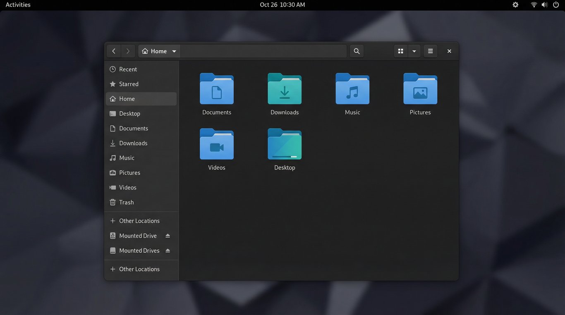565x315 pixels.
Task: Open the date and time menu
Action: click(x=282, y=5)
